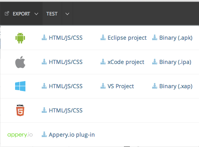This screenshot has height=147, width=199.
Task: Click the Android robot icon
Action: coord(20,38)
